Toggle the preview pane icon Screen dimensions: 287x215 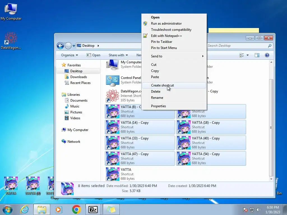click(257, 55)
